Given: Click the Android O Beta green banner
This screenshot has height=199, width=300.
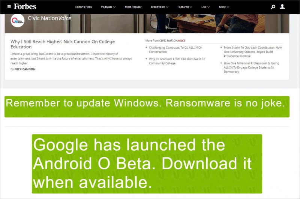Looking at the screenshot, I should (147, 164).
